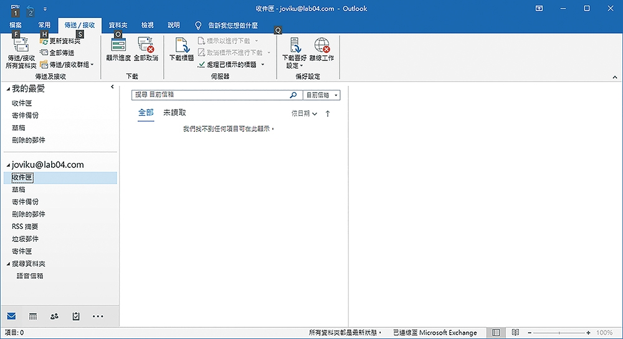Screen dimensions: 623x339
Task: Switch to People view icon
Action: click(x=54, y=316)
